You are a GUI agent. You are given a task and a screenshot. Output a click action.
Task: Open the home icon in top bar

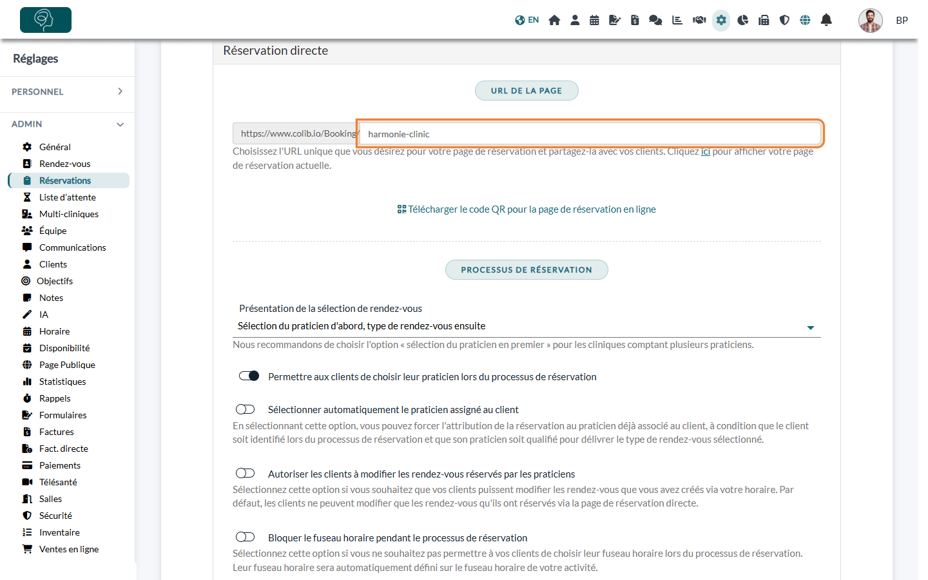554,20
